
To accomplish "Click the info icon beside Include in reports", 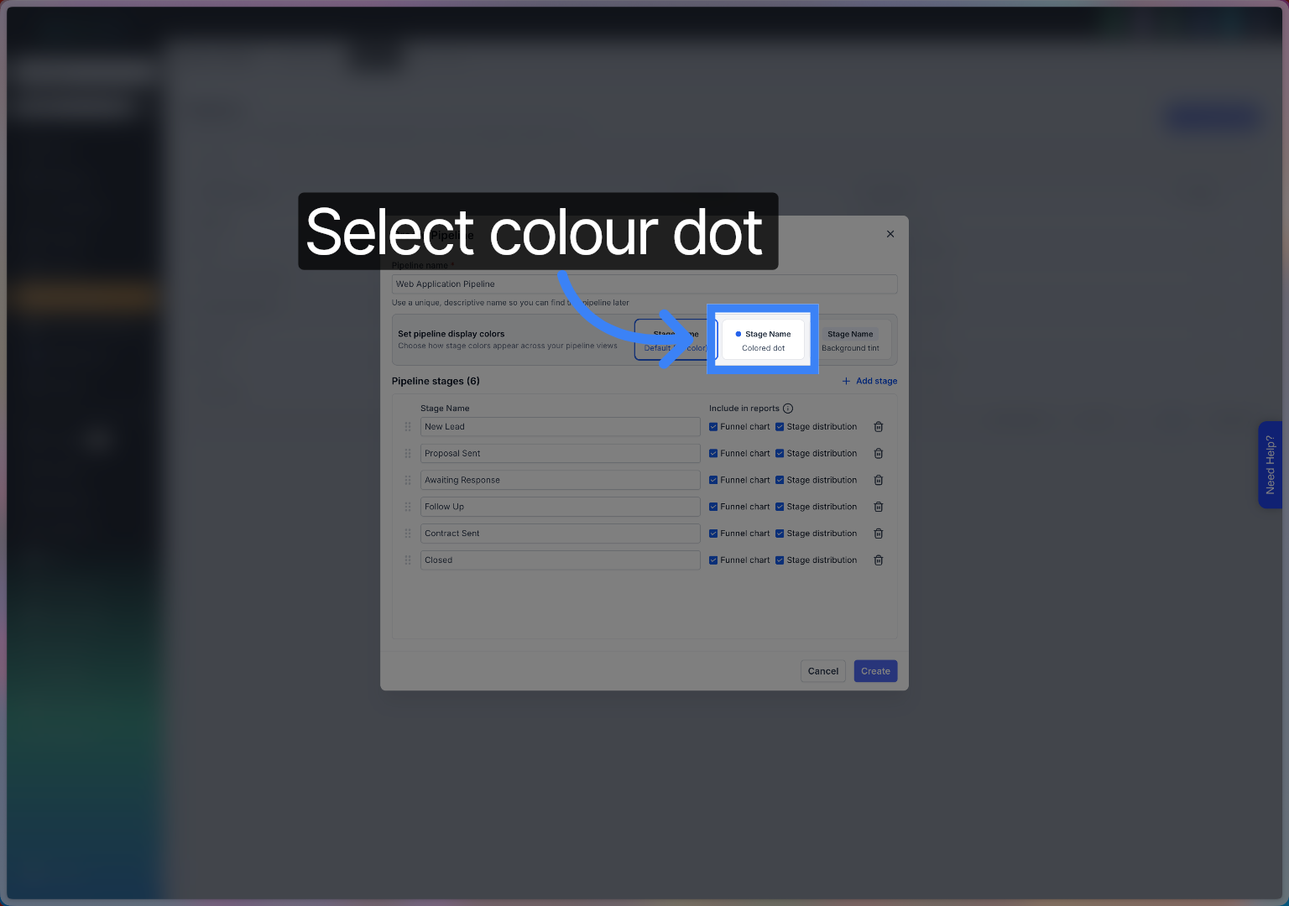I will point(788,409).
